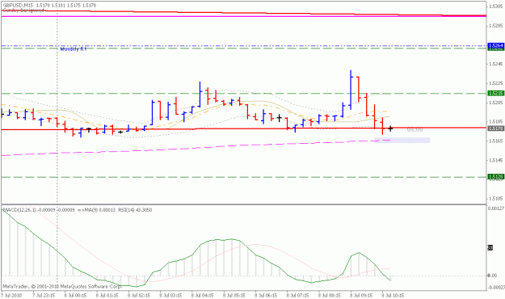Click the 7 Jul 23:15 time label
505x299 pixels.
tap(44, 295)
